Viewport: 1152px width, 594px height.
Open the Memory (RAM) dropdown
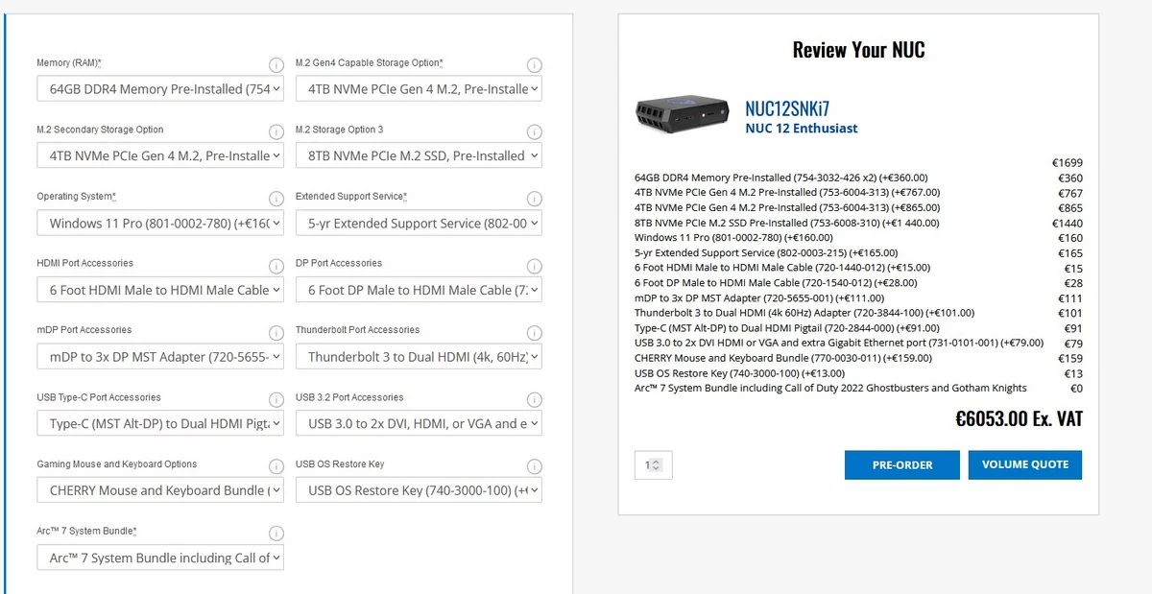pyautogui.click(x=160, y=89)
